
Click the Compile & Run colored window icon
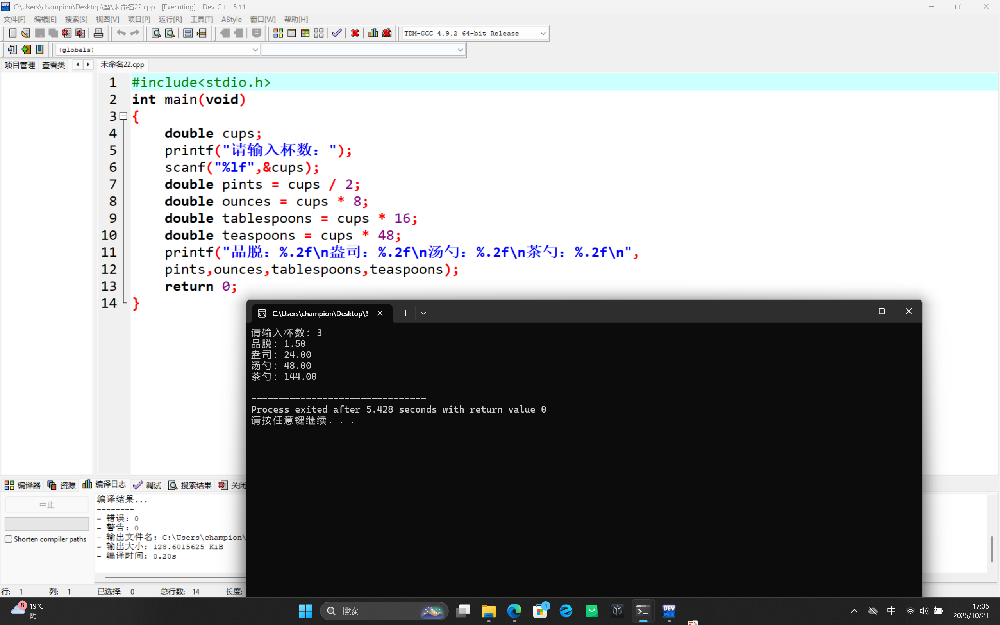(x=305, y=33)
